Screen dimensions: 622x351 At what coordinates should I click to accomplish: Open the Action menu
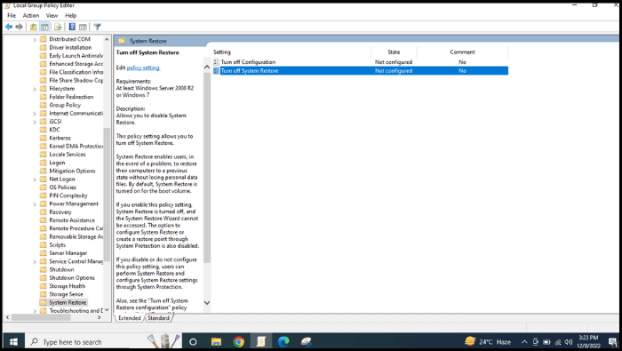point(31,15)
